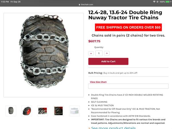Increase quantity with the up chevron

click(x=107, y=53)
